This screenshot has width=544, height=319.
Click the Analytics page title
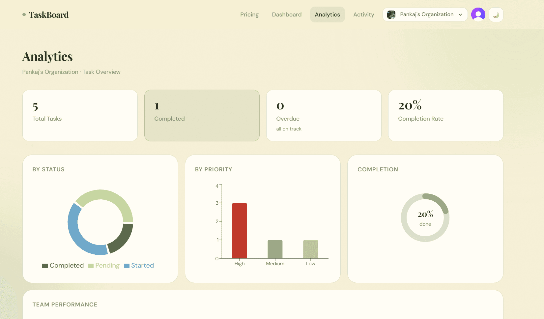pyautogui.click(x=47, y=57)
